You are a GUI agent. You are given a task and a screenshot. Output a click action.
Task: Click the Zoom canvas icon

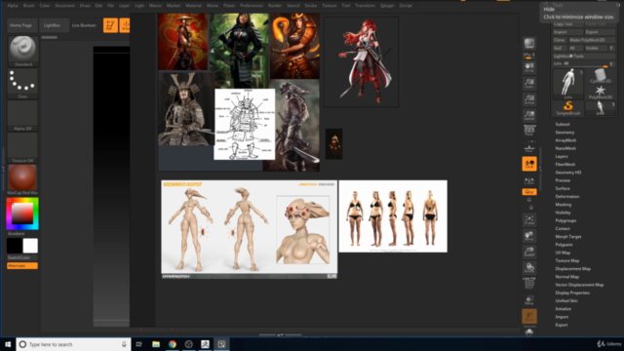point(529,84)
